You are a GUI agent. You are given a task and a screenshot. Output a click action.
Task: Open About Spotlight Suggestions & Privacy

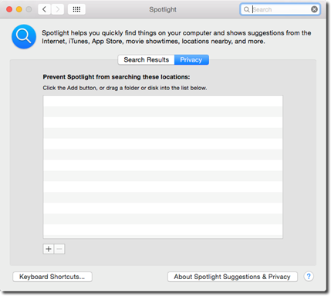coord(232,277)
